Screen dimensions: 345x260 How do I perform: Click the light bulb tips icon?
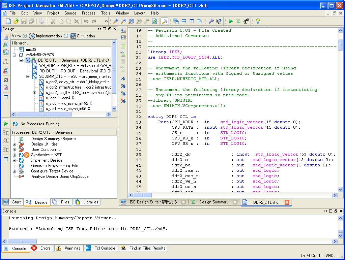[x=258, y=21]
